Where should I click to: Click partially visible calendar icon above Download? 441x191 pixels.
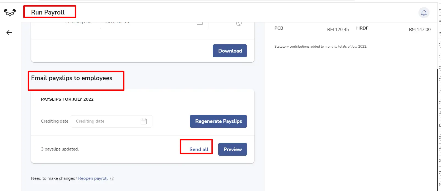pyautogui.click(x=200, y=23)
